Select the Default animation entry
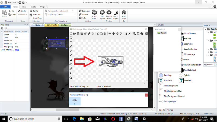This screenshot has width=217, height=122. pyautogui.click(x=162, y=33)
